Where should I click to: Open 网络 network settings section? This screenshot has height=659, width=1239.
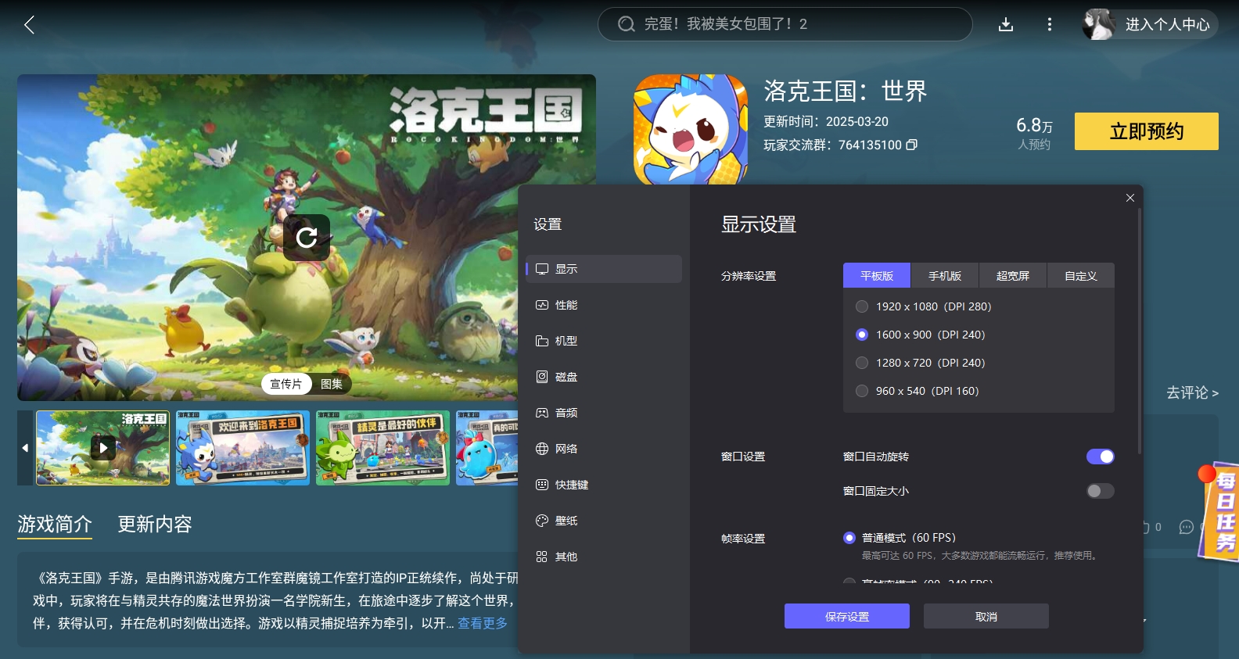click(x=604, y=449)
